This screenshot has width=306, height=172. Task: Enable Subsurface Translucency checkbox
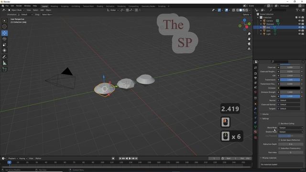coord(279,149)
